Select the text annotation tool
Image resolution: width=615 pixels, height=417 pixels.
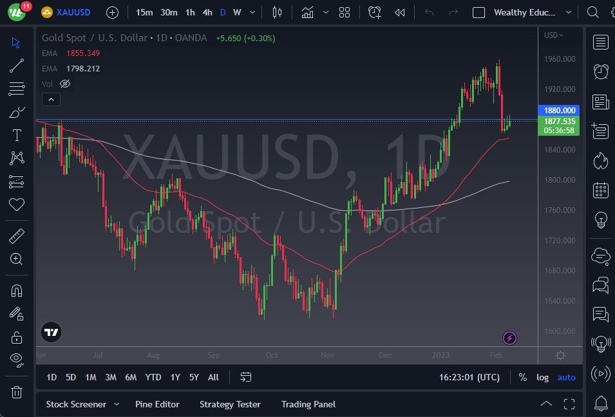tap(16, 135)
